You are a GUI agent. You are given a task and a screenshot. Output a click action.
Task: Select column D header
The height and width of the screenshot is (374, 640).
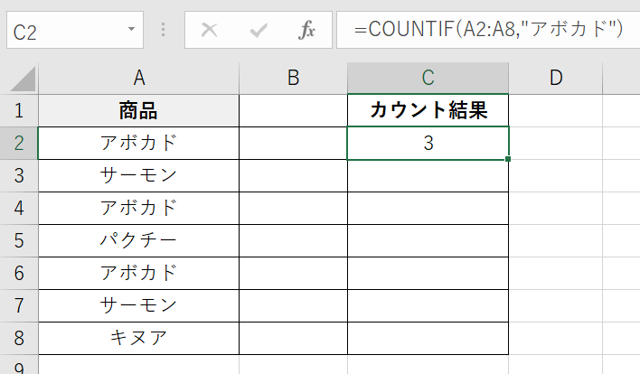click(x=555, y=79)
